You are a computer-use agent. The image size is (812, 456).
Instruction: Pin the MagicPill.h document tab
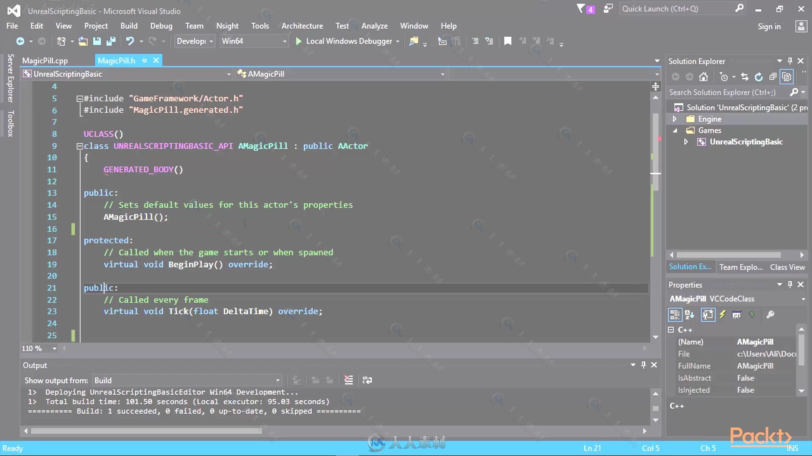coord(144,60)
